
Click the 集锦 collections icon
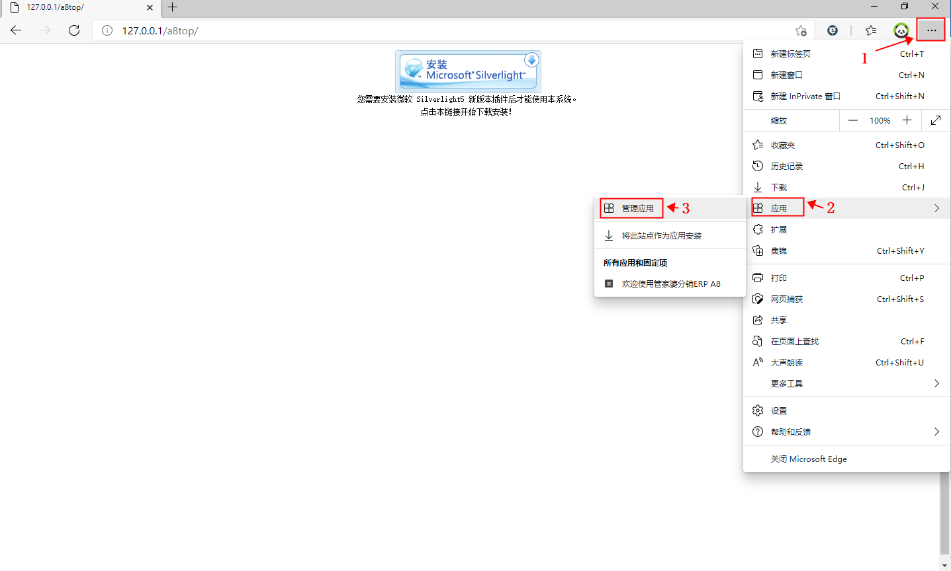(x=758, y=250)
